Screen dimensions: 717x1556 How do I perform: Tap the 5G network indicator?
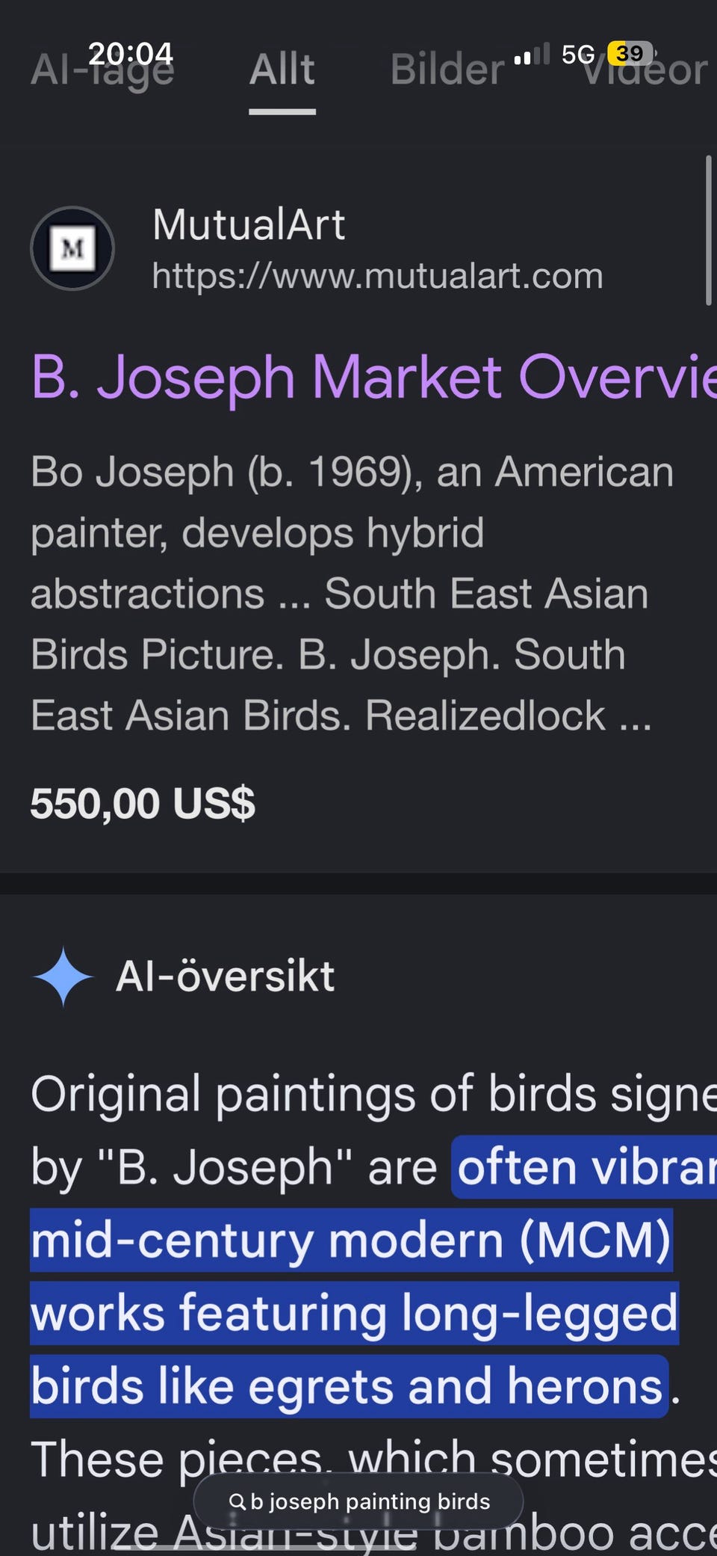click(x=578, y=54)
